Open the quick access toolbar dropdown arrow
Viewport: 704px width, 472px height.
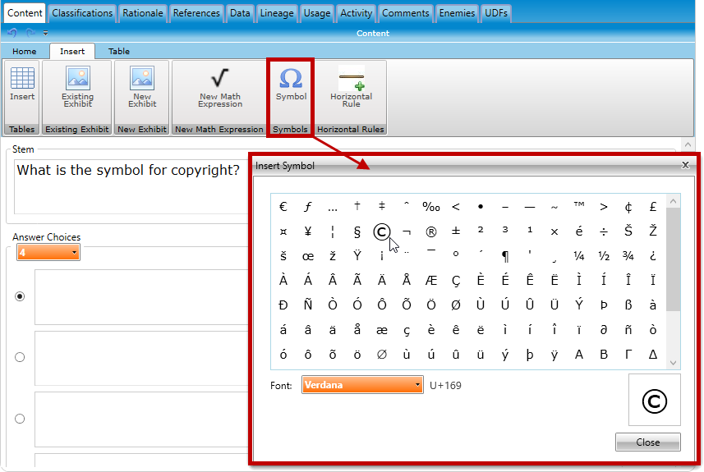[45, 34]
